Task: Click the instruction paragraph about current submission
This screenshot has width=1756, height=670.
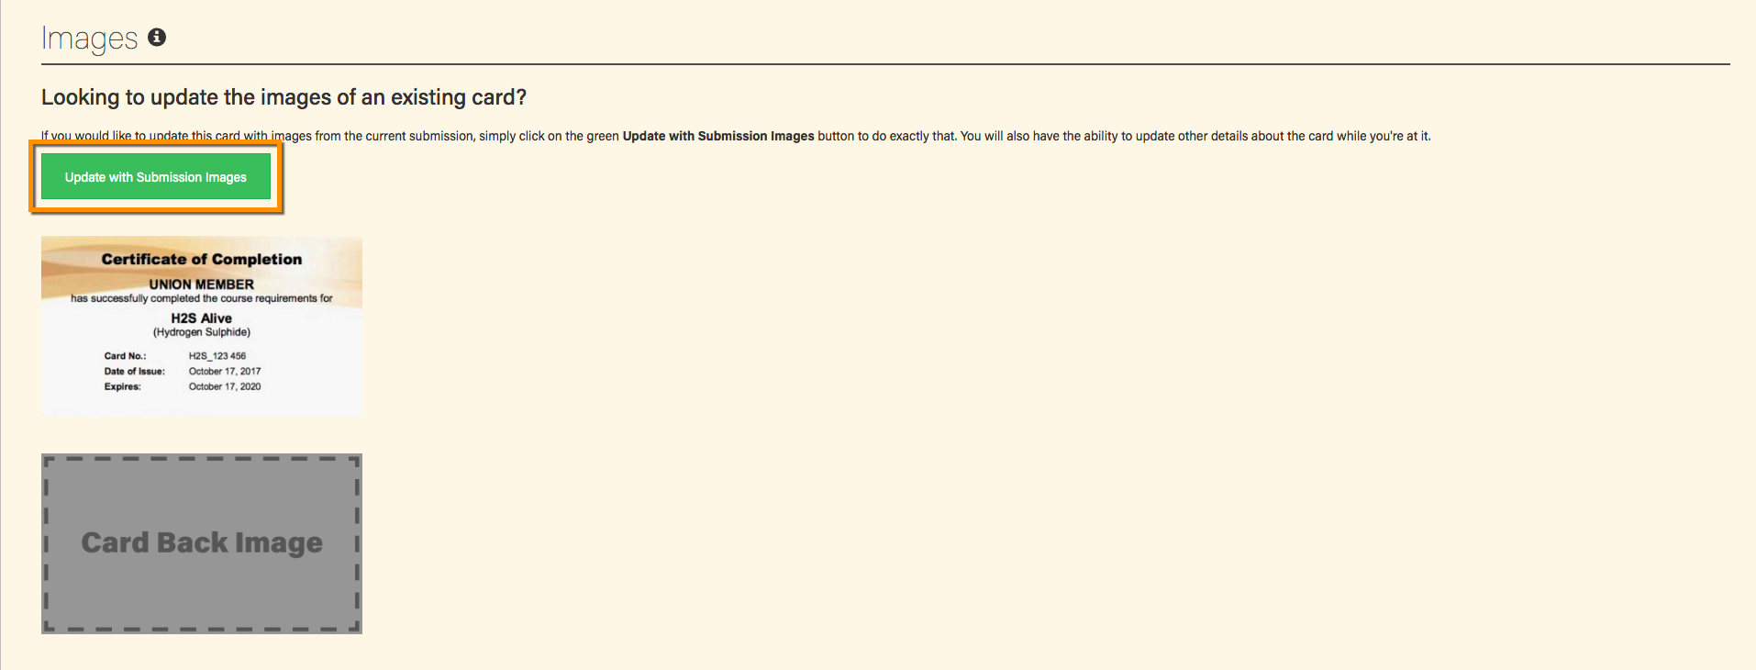Action: pyautogui.click(x=736, y=136)
